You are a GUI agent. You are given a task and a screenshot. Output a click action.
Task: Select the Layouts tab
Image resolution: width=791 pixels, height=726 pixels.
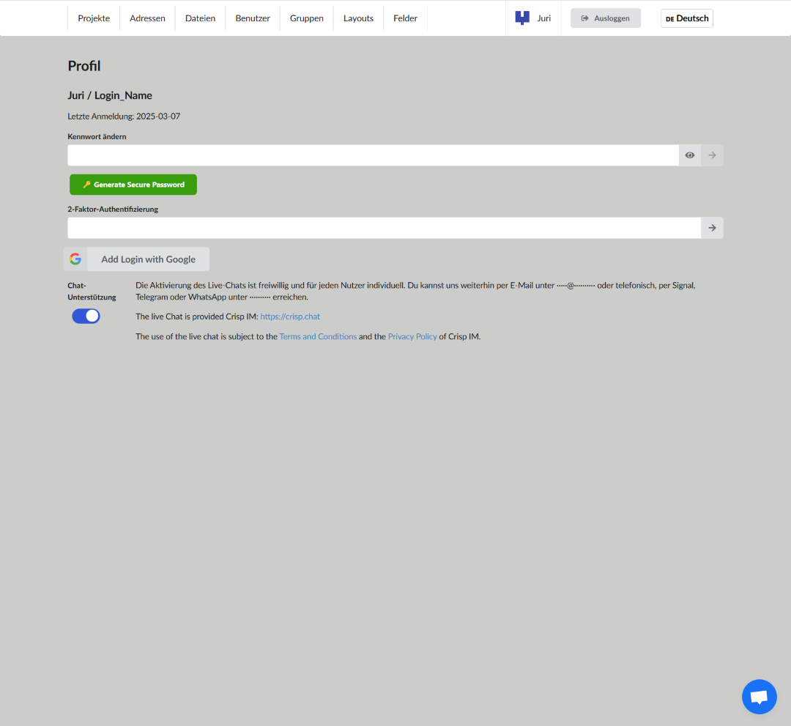coord(358,18)
